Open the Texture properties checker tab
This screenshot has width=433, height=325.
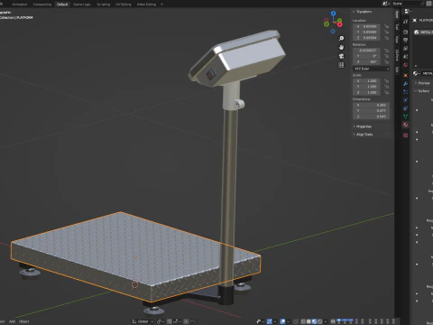405,135
